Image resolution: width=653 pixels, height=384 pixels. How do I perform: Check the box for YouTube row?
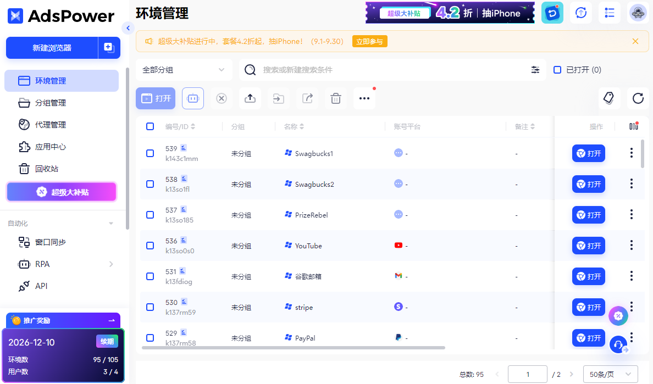click(150, 246)
